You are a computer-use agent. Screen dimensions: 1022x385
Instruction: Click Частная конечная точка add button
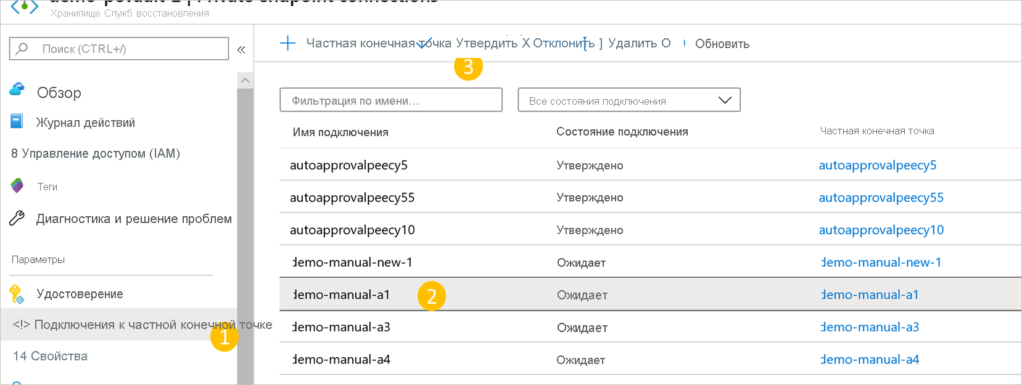pos(379,43)
